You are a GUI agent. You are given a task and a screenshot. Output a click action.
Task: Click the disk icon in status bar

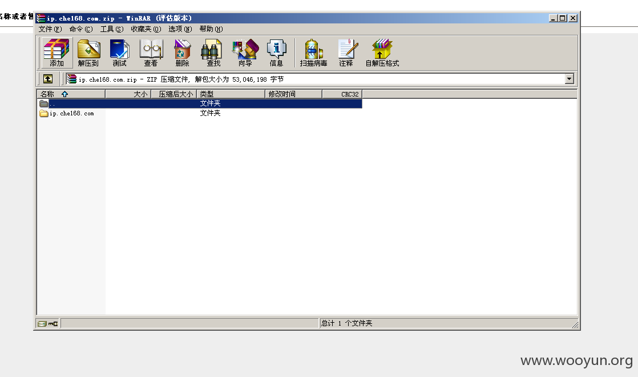point(42,324)
